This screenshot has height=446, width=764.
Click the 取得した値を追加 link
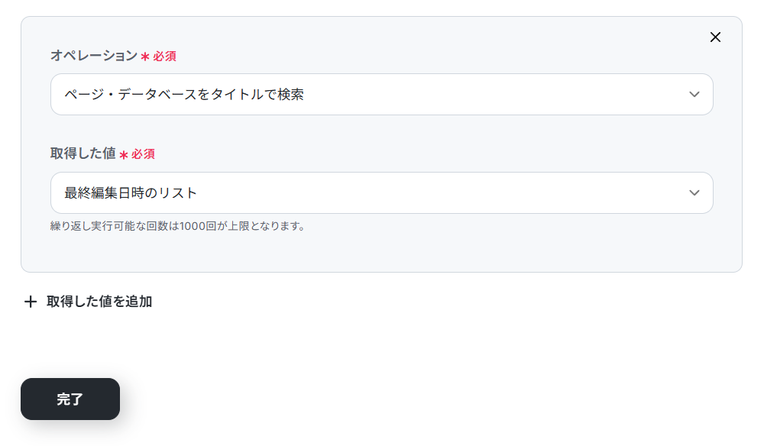pyautogui.click(x=99, y=302)
